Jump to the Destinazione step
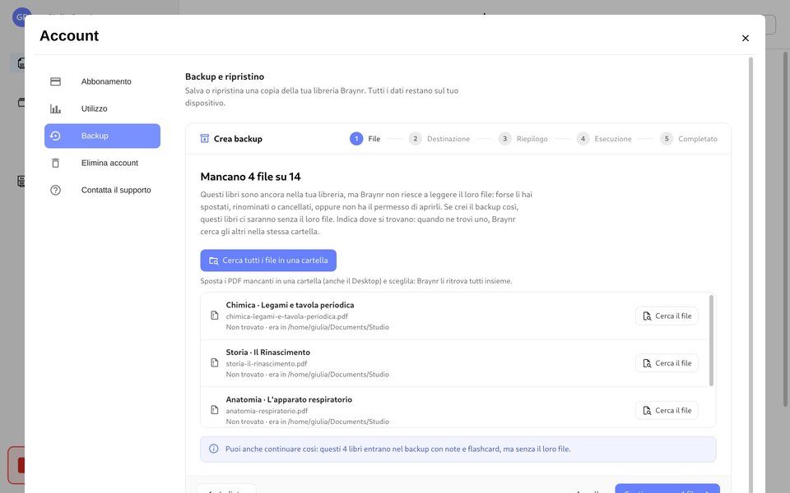Image resolution: width=790 pixels, height=493 pixels. point(439,139)
